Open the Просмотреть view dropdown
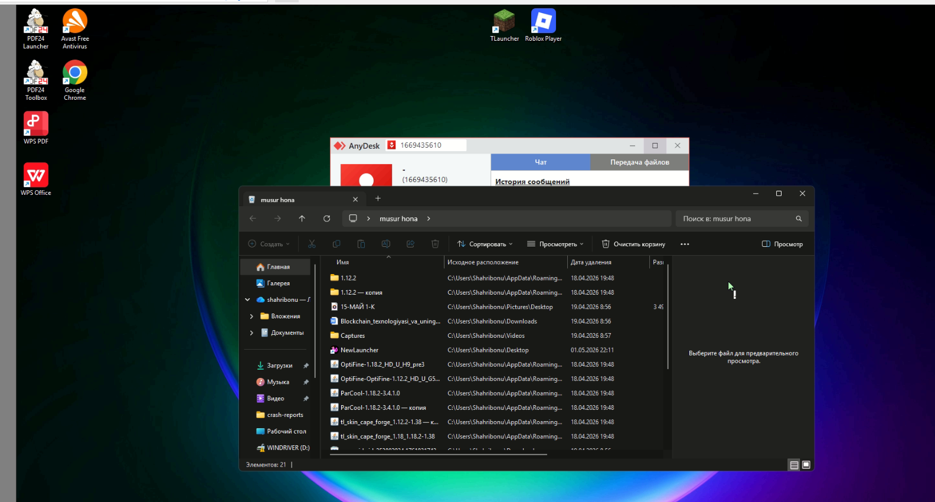Viewport: 935px width, 502px height. [555, 244]
